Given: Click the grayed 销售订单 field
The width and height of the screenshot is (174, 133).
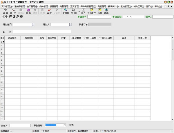Looking at the screenshot, I should tap(100, 25).
